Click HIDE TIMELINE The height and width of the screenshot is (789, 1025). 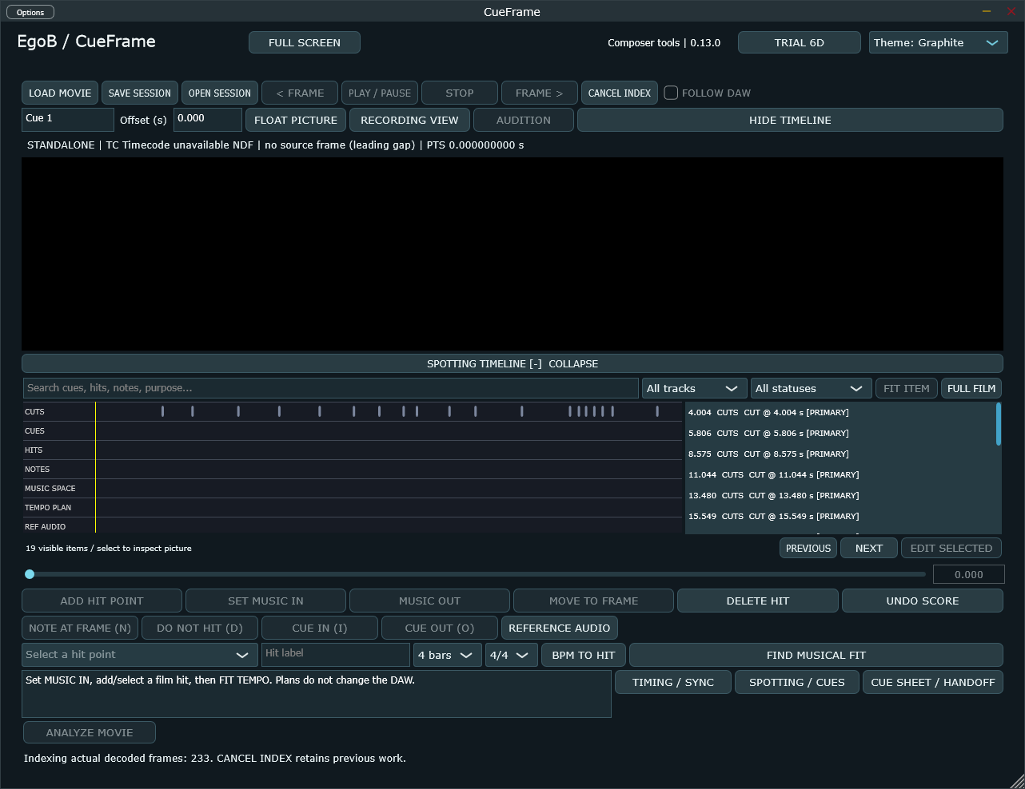[790, 120]
